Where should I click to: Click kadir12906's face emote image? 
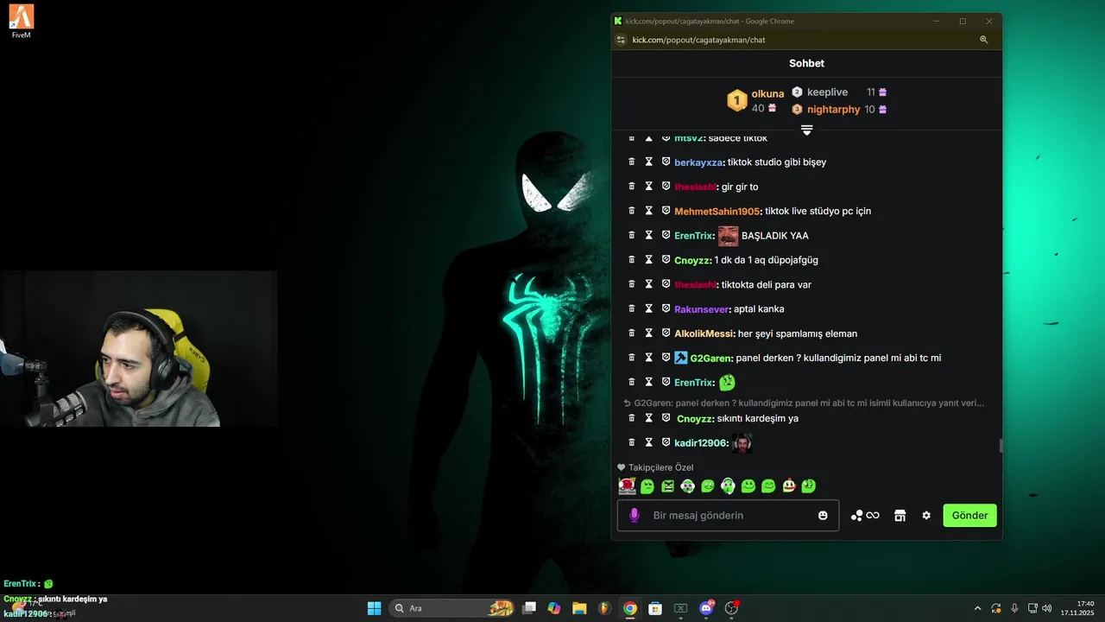coord(742,443)
